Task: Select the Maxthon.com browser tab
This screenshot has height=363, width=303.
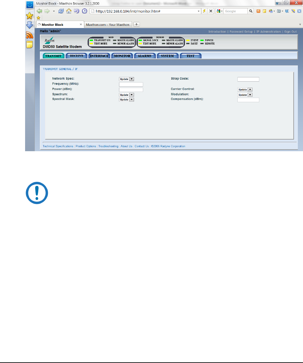Action: pyautogui.click(x=107, y=25)
